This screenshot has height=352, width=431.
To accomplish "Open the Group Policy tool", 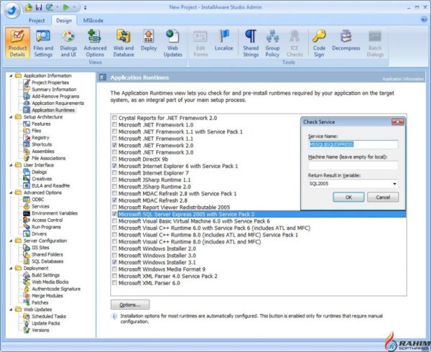I will (272, 43).
